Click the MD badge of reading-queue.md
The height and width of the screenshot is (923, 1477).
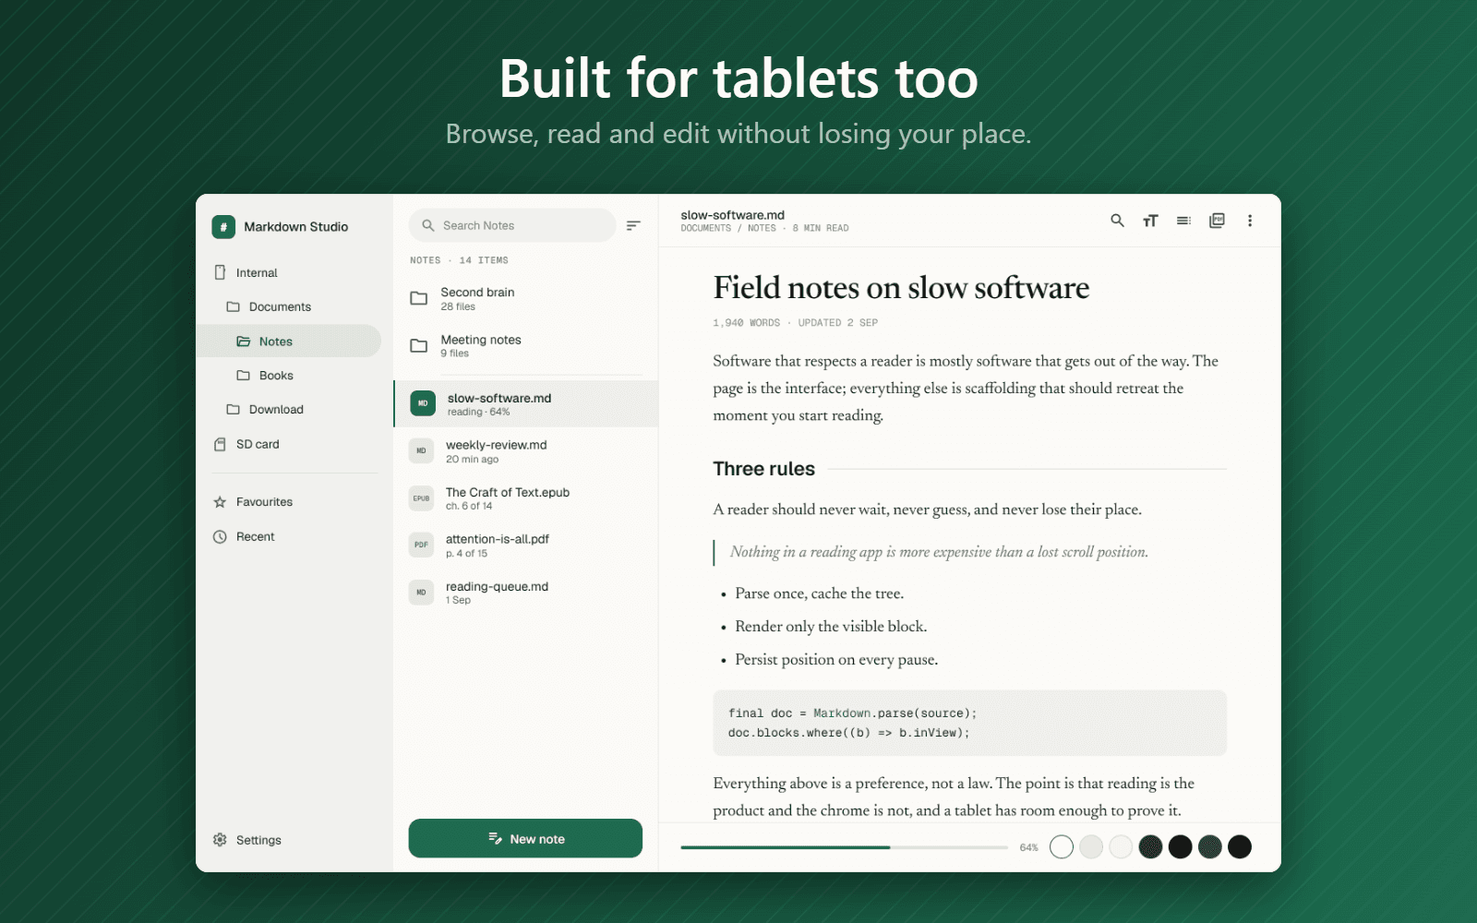point(421,592)
